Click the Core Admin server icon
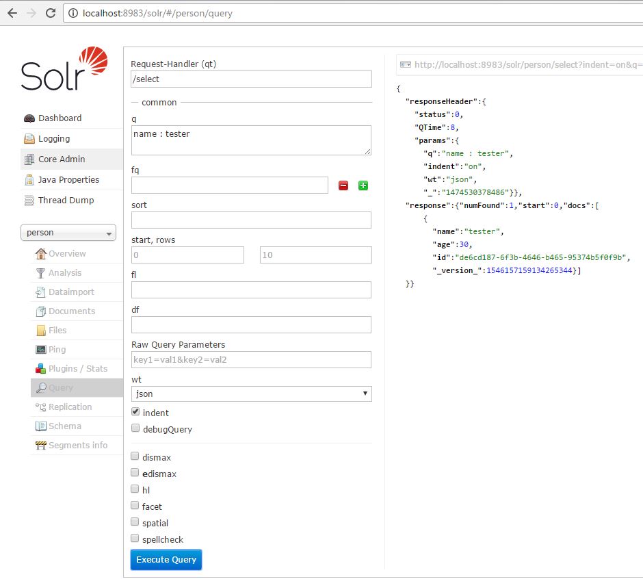This screenshot has width=643, height=579. (x=29, y=159)
